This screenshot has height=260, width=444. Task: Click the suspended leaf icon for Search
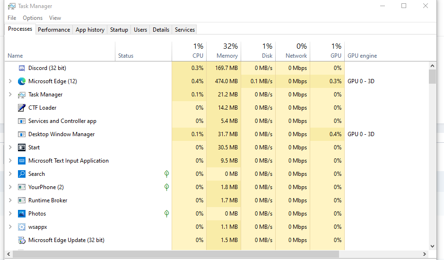(x=166, y=174)
